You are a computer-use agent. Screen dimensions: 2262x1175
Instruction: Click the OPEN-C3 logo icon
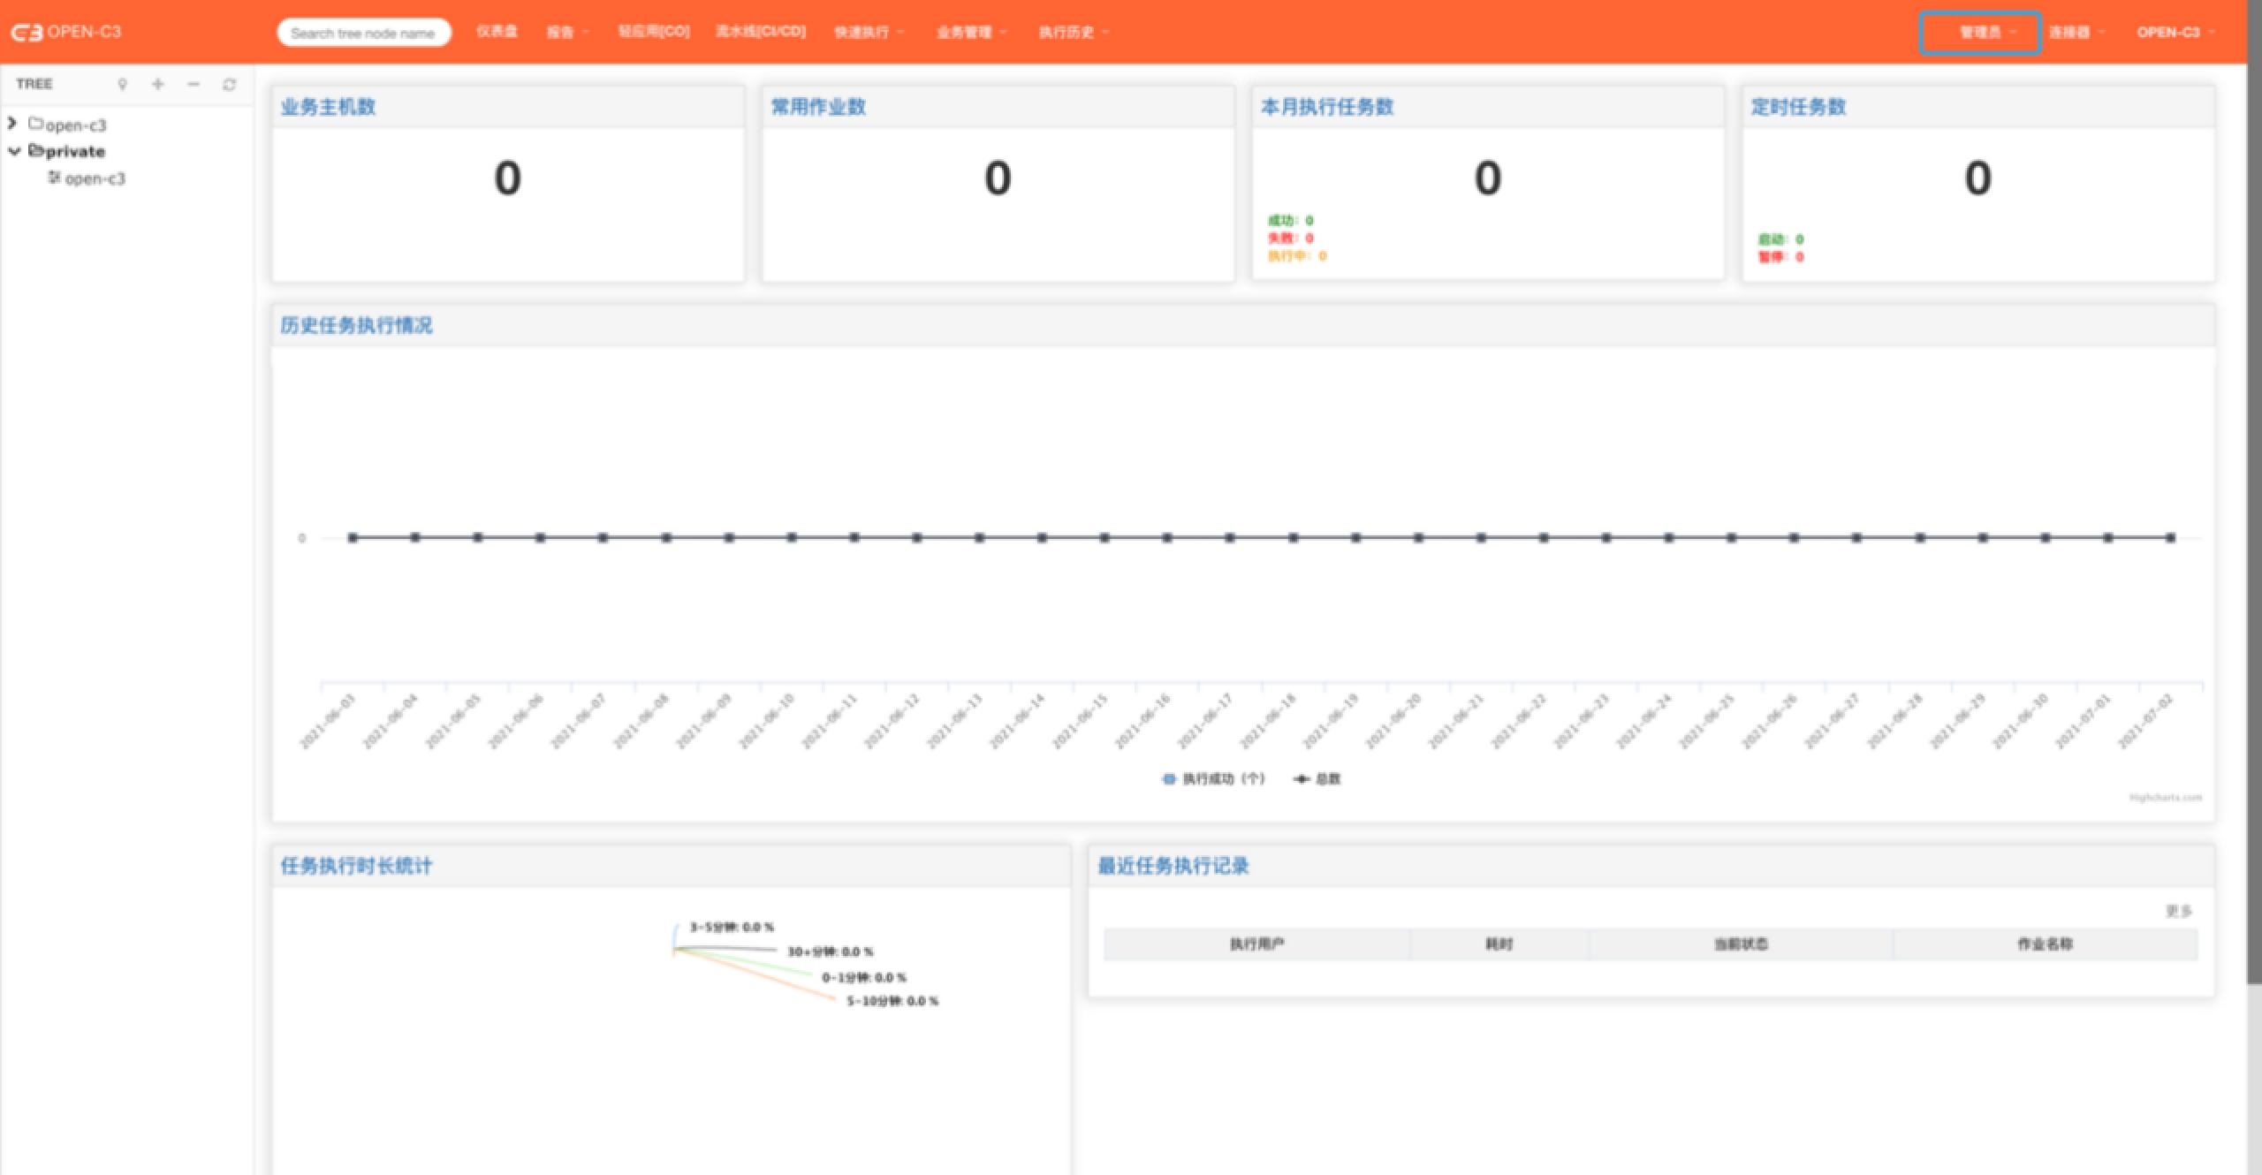pyautogui.click(x=27, y=33)
